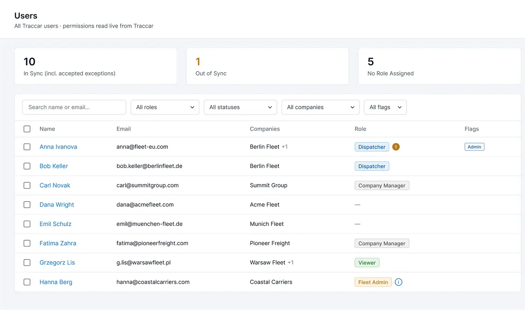The image size is (525, 310).
Task: Click the blue info icon next to Fleet Admin
Action: (398, 282)
